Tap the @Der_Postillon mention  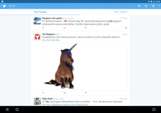click(x=76, y=24)
